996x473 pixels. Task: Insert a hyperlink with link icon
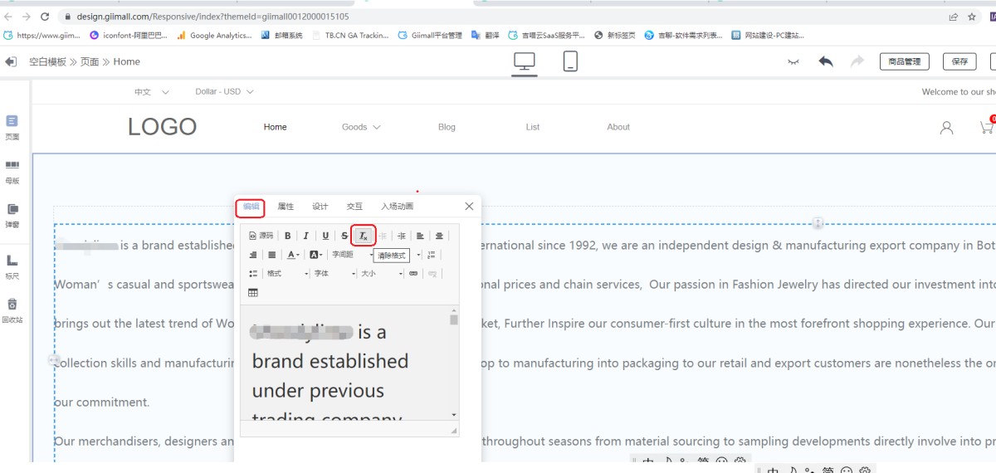point(413,273)
